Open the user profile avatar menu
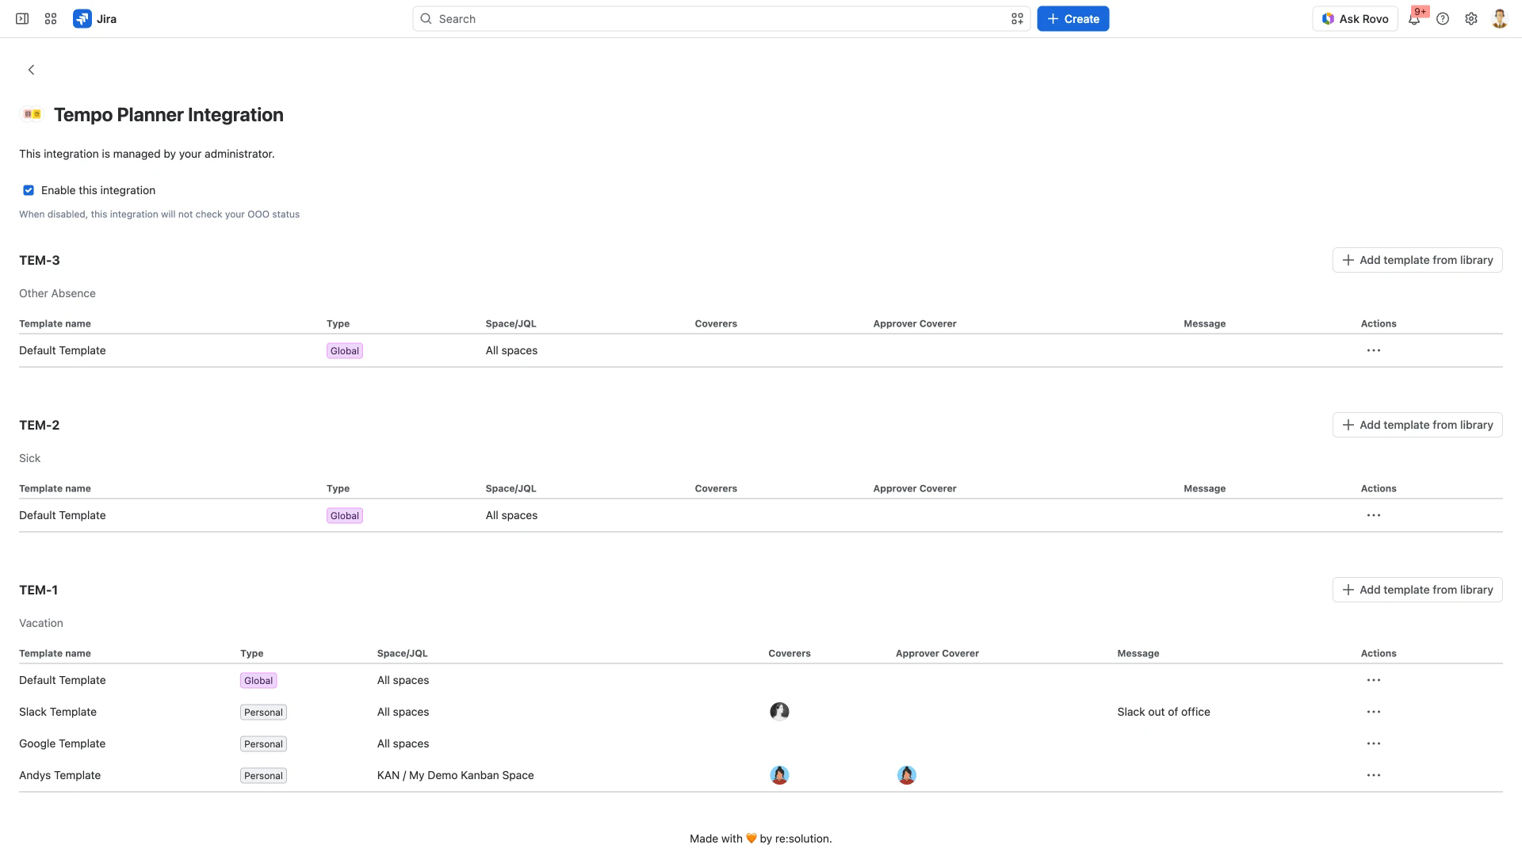 pos(1499,19)
